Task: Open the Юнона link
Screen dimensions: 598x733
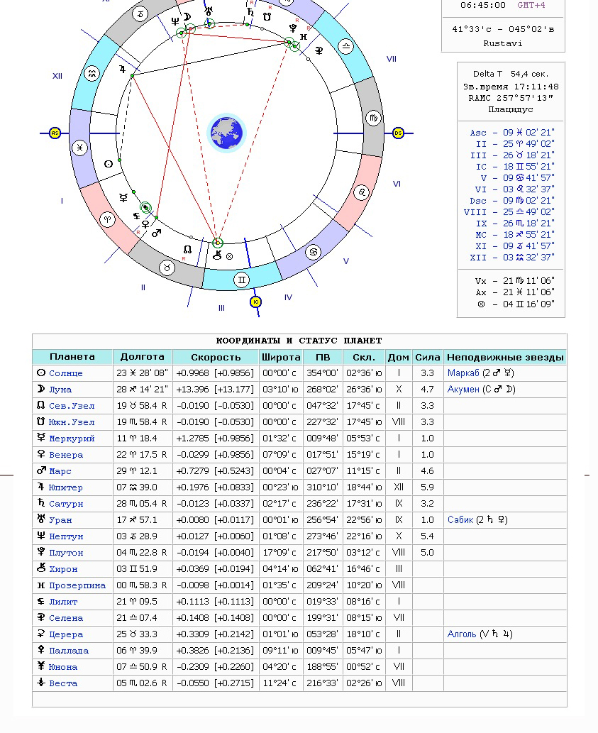Action: click(x=63, y=667)
